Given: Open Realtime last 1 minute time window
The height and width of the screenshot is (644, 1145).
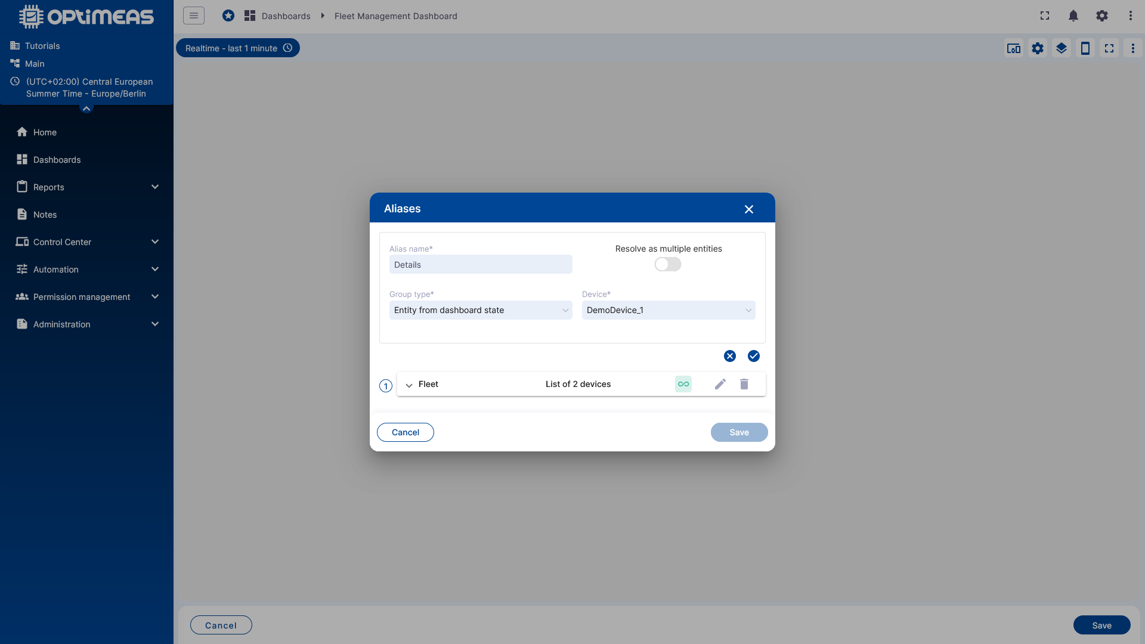Looking at the screenshot, I should coord(238,48).
